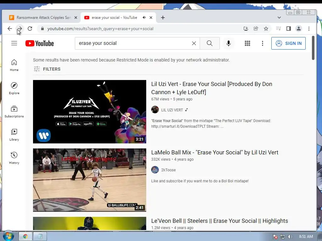Search with voice microphone
The image size is (322, 241).
(x=229, y=43)
